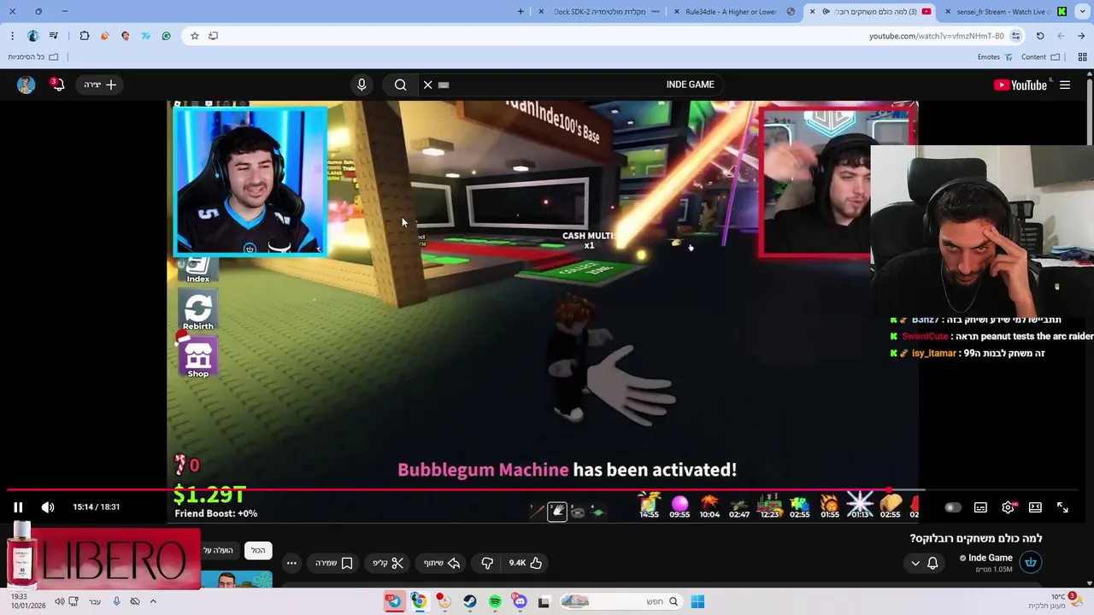Viewport: 1094px width, 615px height.
Task: Switch the player to theater mode
Action: click(x=1035, y=507)
